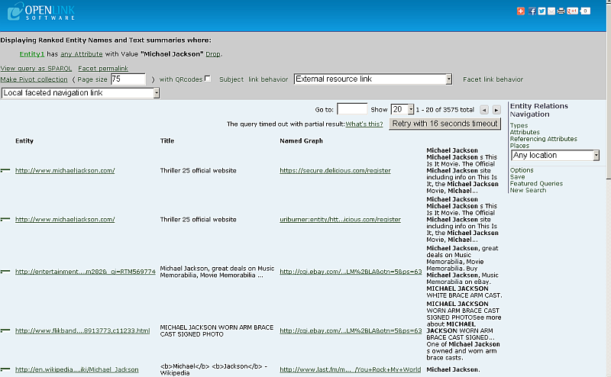Open the flikband...8913773,c11233.html entity link
This screenshot has width=611, height=377.
82,330
